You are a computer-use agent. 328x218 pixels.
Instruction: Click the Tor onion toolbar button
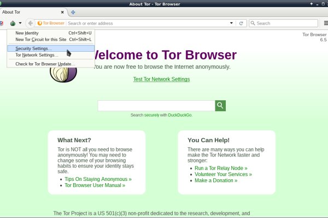pyautogui.click(x=13, y=23)
